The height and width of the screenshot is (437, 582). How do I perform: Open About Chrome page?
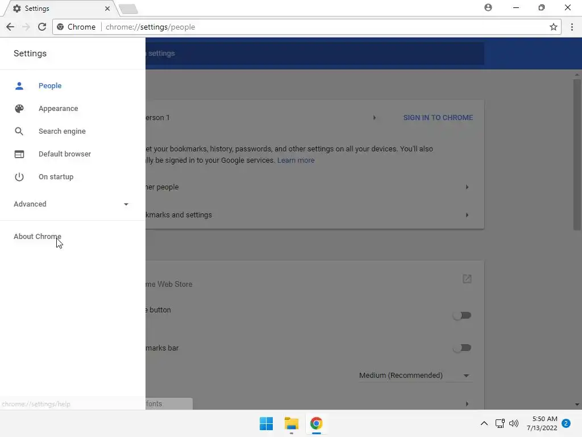(38, 236)
